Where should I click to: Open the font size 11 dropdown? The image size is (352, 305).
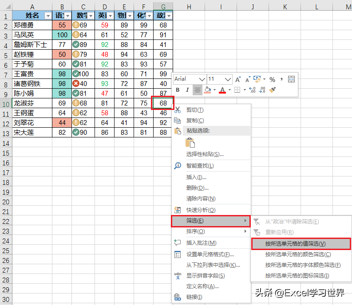[228, 79]
